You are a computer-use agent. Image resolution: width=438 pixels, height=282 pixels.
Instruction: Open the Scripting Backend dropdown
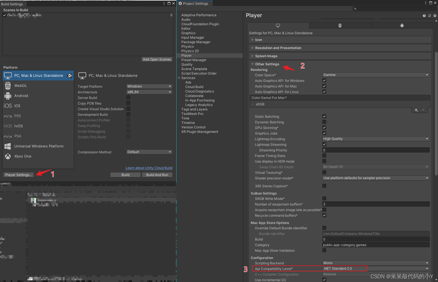coord(376,263)
